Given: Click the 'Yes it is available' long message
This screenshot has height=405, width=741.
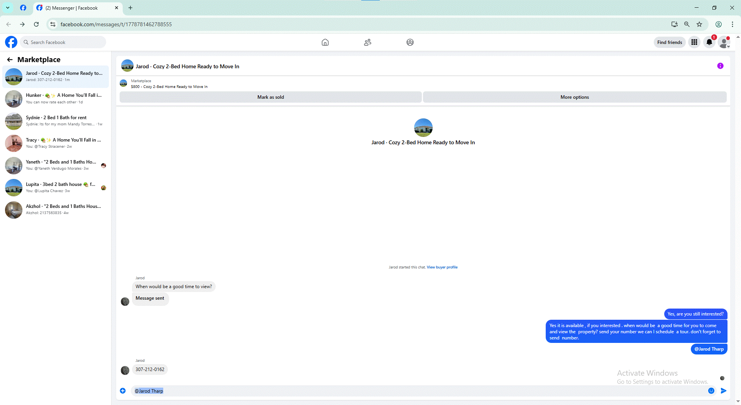Looking at the screenshot, I should tap(636, 332).
